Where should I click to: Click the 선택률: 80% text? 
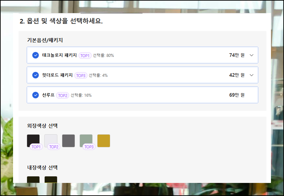click(103, 56)
